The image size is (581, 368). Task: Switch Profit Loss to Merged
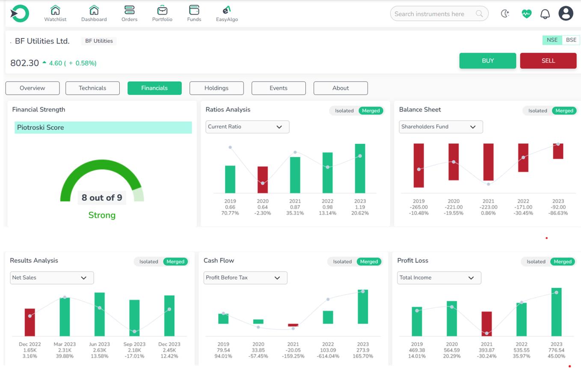[563, 261]
